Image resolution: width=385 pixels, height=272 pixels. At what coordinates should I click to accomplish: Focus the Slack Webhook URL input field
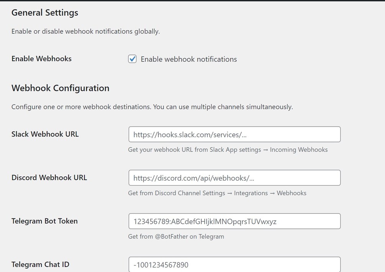pos(234,135)
